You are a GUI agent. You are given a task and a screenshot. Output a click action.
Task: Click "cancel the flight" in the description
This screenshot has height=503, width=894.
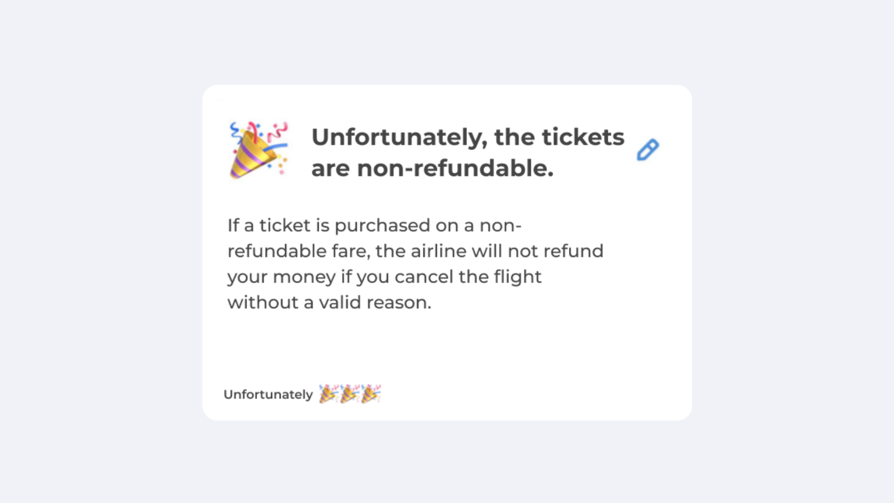coord(468,277)
